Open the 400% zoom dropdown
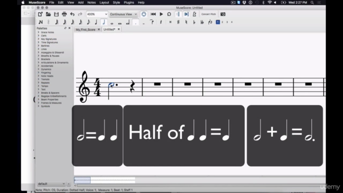The height and width of the screenshot is (193, 343). click(97, 14)
